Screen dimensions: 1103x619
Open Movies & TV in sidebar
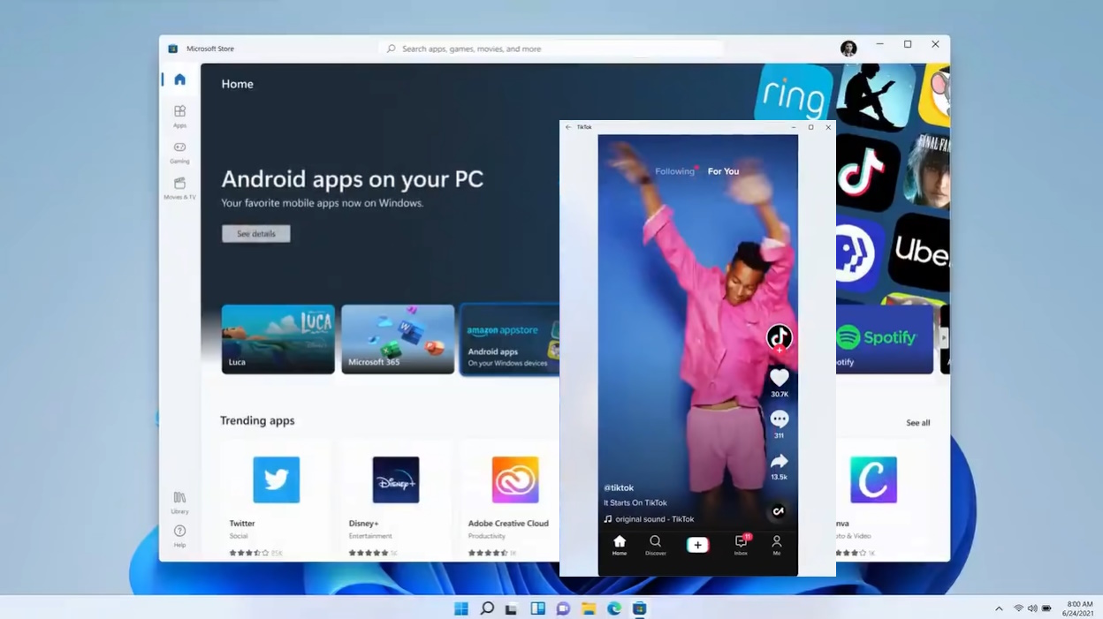(x=179, y=188)
